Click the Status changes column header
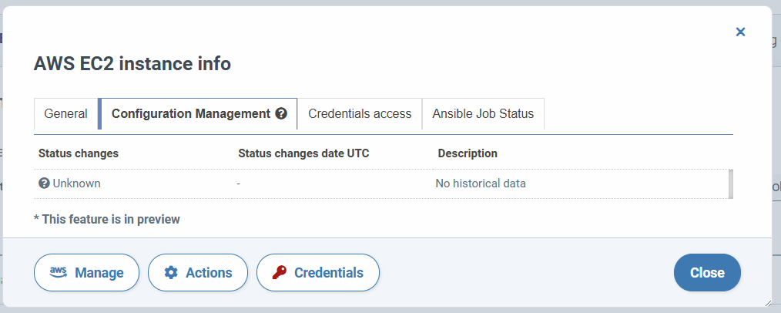The width and height of the screenshot is (781, 313). pos(79,153)
